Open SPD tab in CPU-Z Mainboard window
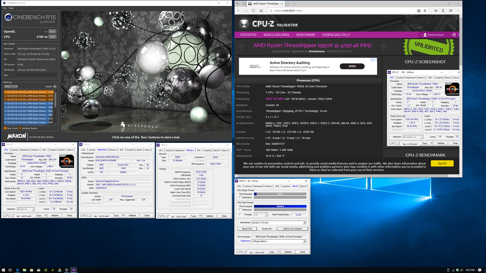Viewport: 486px width, 273px height. [x=121, y=150]
